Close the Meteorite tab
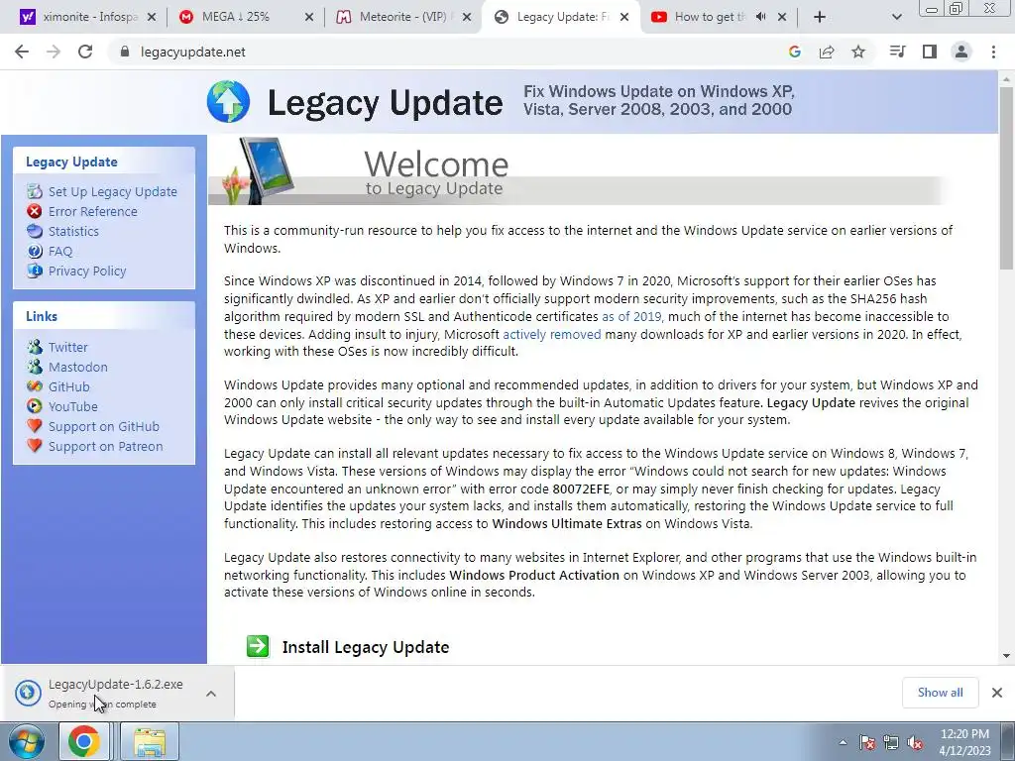This screenshot has width=1015, height=761. (x=467, y=18)
